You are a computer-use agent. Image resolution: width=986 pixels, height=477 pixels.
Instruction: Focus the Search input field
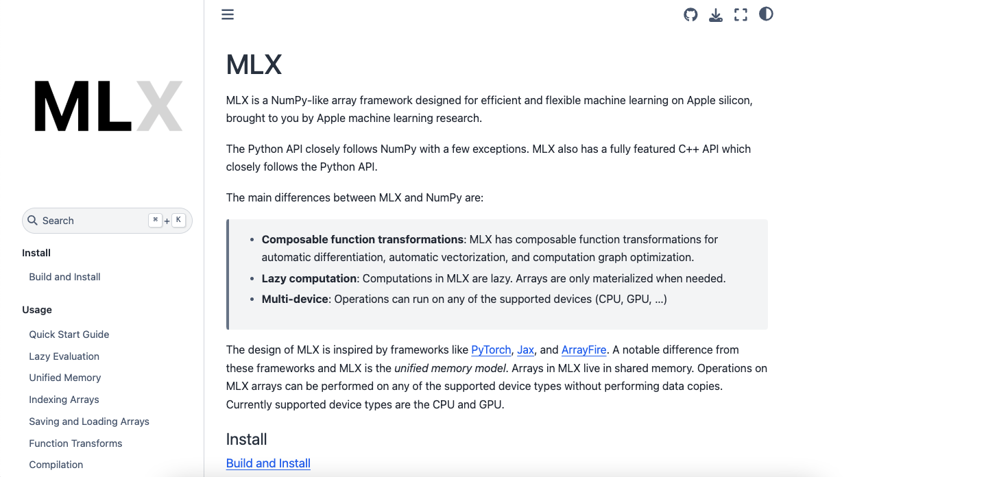click(x=107, y=221)
